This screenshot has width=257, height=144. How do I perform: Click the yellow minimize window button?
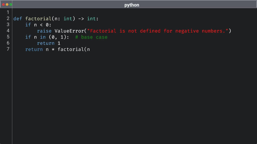point(7,4)
